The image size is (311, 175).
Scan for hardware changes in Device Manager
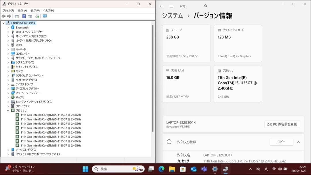tap(45, 16)
